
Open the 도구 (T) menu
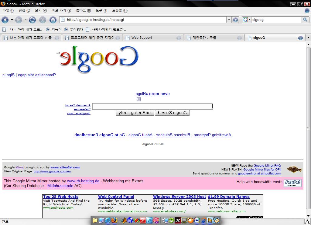(x=101, y=11)
